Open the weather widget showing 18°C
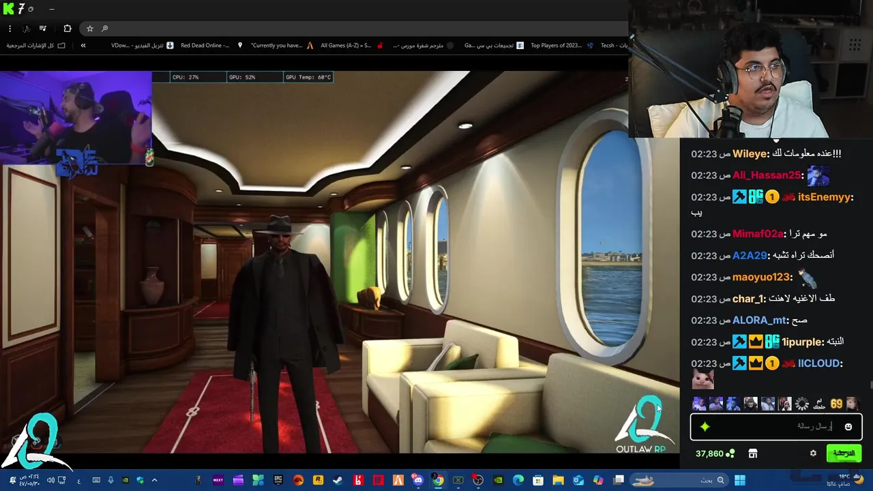This screenshot has height=491, width=873. (x=844, y=480)
